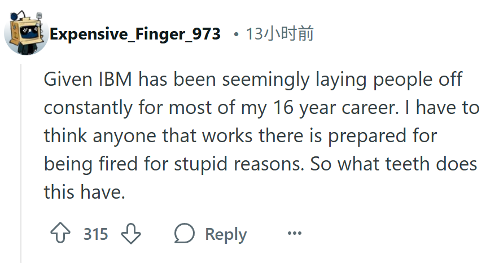Click the 13小时前 timestamp permalink
Image resolution: width=499 pixels, height=263 pixels.
click(280, 33)
